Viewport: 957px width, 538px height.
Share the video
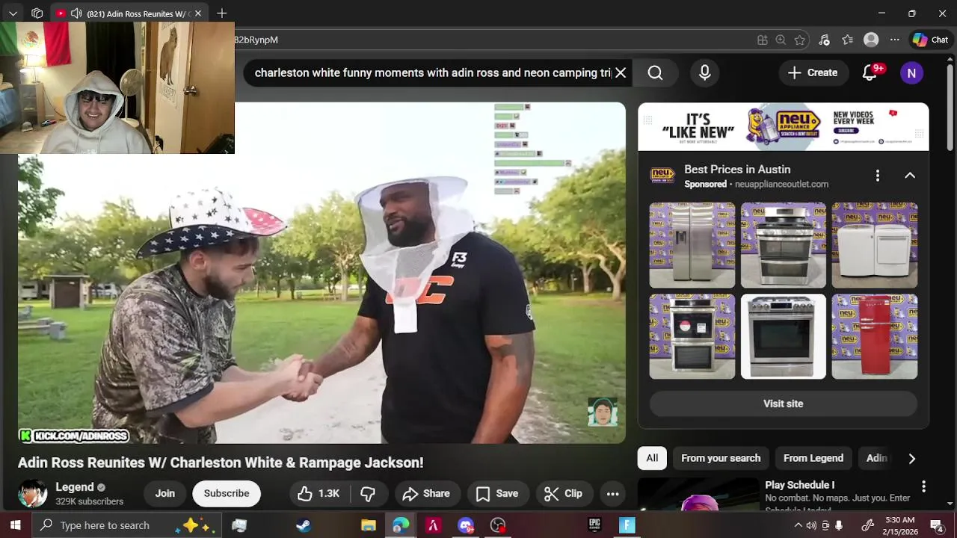[x=426, y=493]
